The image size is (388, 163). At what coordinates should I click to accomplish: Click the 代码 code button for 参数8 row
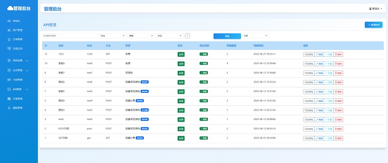[x=329, y=64]
